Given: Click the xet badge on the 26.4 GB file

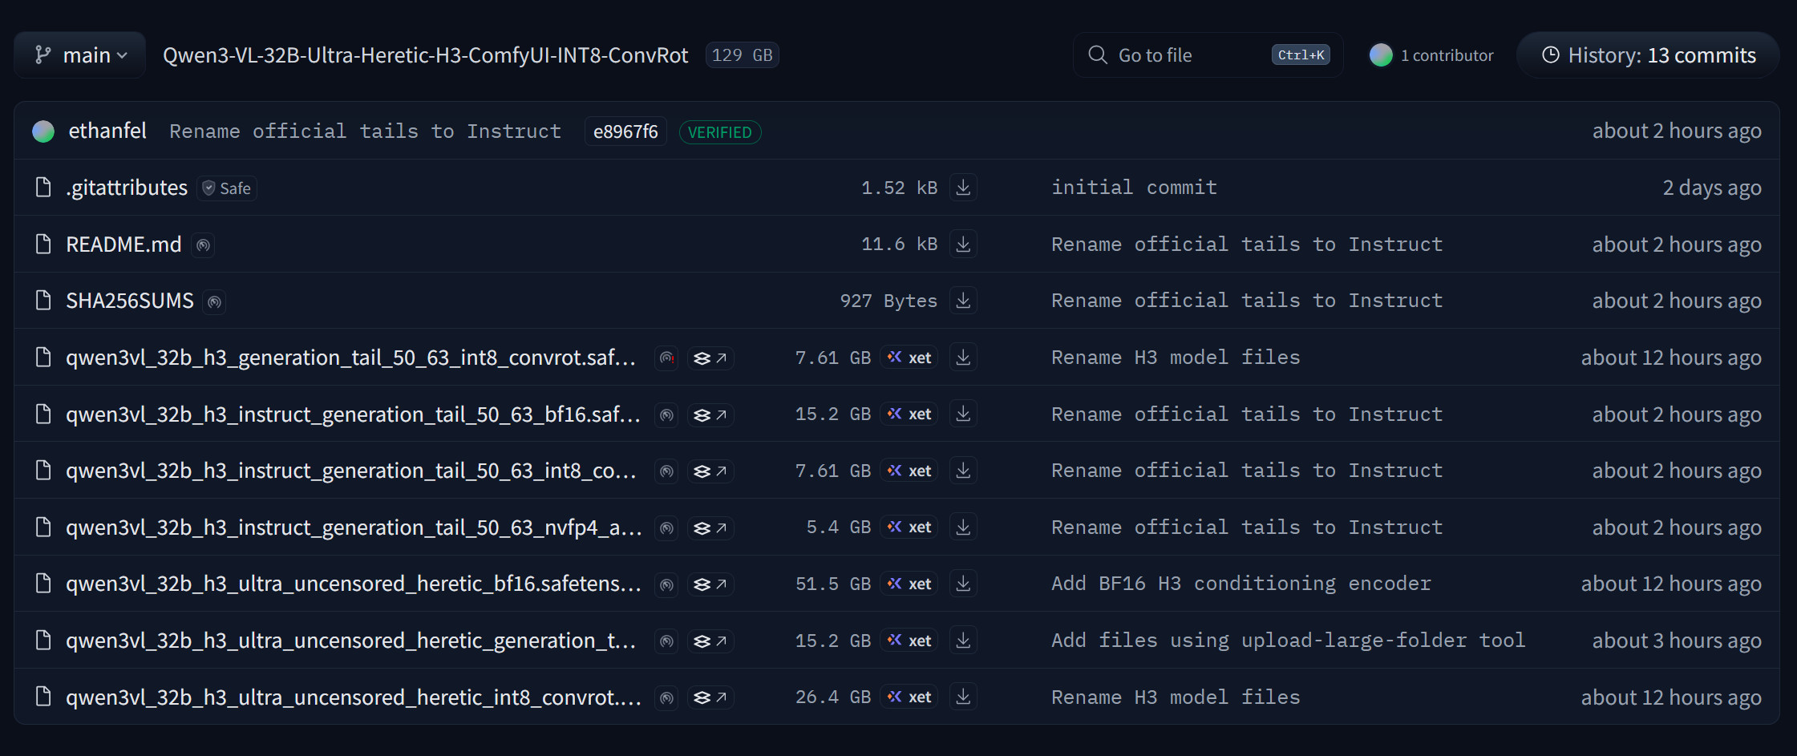Looking at the screenshot, I should [909, 697].
